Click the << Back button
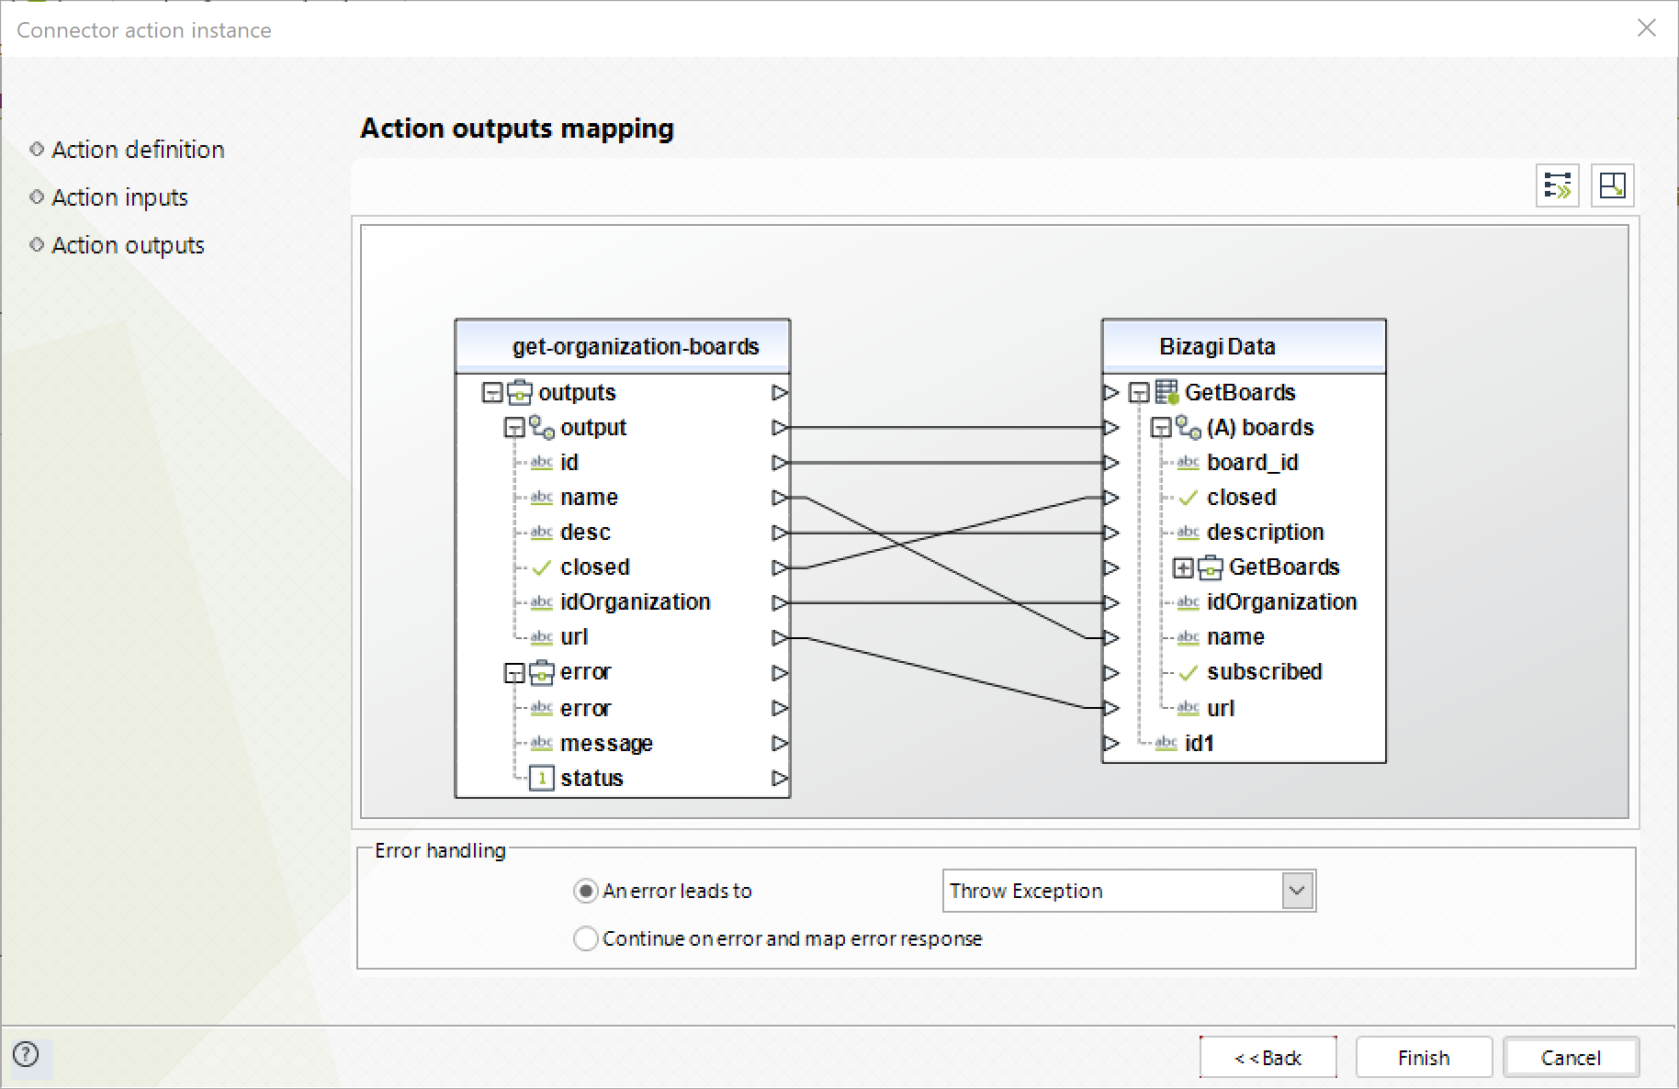Viewport: 1679px width, 1089px height. tap(1268, 1058)
